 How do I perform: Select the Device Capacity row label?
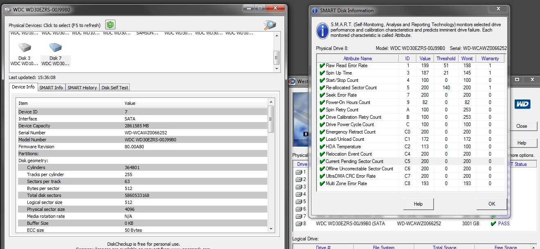[x=34, y=126]
